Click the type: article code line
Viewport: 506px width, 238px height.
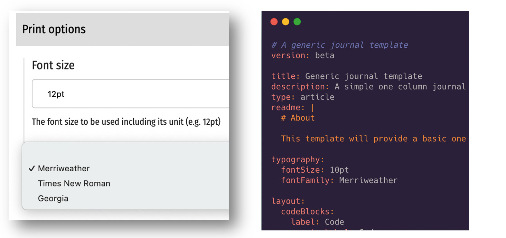coord(303,97)
